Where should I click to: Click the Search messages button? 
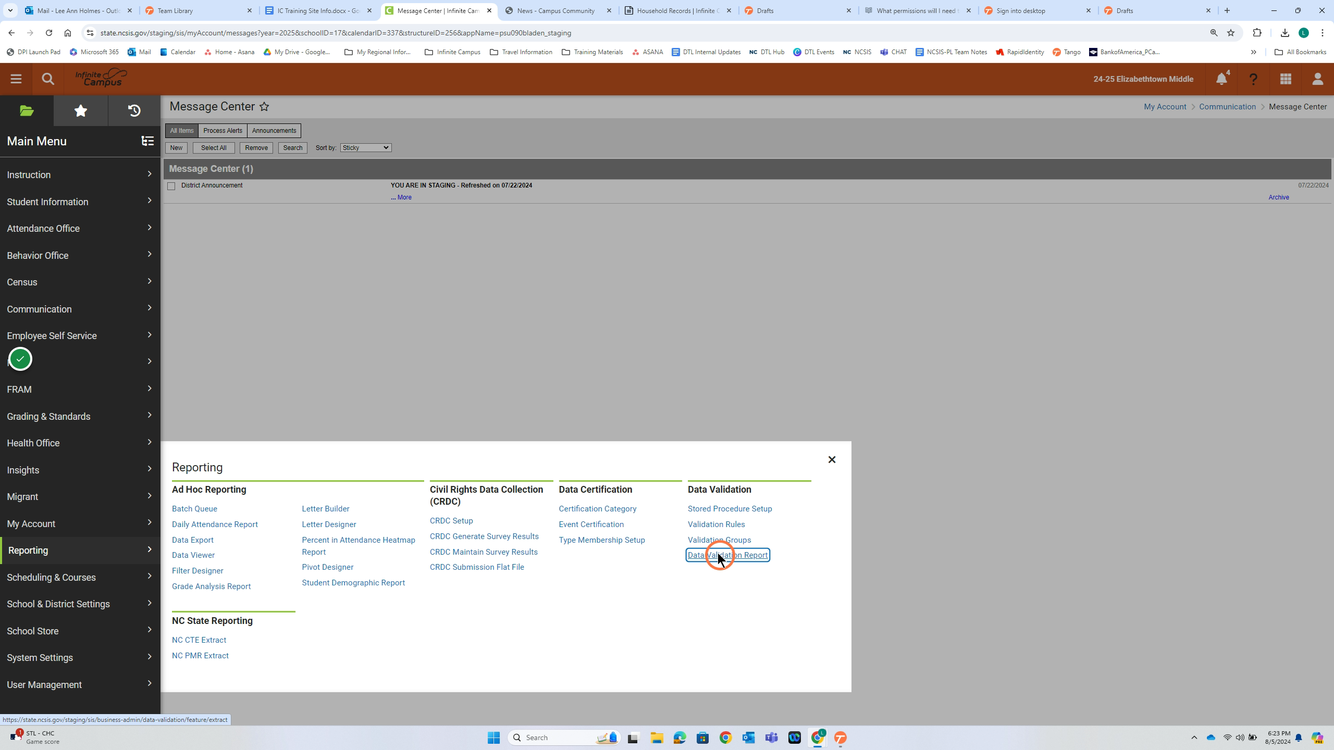coord(293,148)
